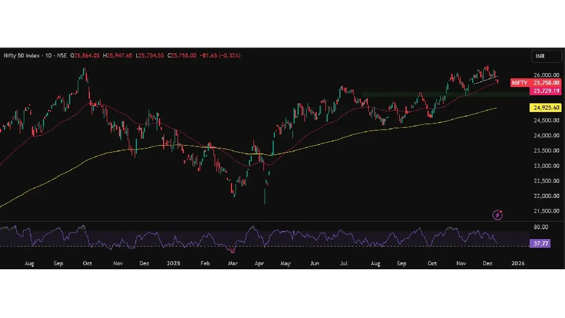Image resolution: width=565 pixels, height=318 pixels.
Task: Click the 2025 label on time axis
Action: pos(174,263)
